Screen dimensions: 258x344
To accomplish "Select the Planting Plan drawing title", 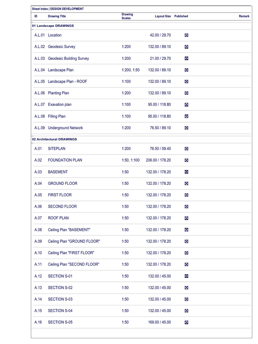I will pyautogui.click(x=58, y=93).
